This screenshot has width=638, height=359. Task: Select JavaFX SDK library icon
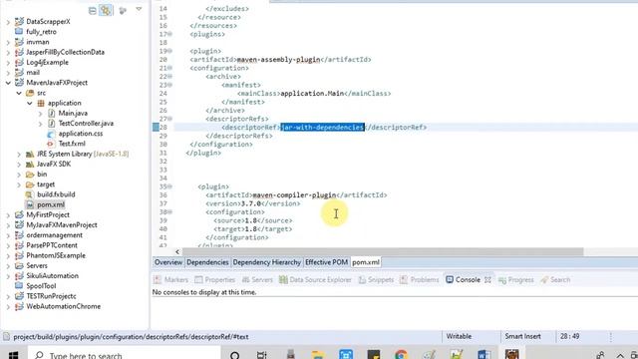coord(30,164)
